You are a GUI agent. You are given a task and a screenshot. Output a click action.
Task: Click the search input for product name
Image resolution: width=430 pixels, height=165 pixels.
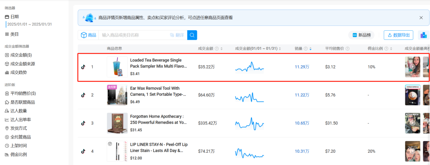(133, 35)
